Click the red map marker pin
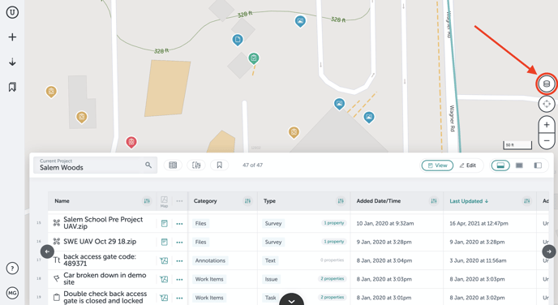The image size is (558, 305). tap(131, 142)
